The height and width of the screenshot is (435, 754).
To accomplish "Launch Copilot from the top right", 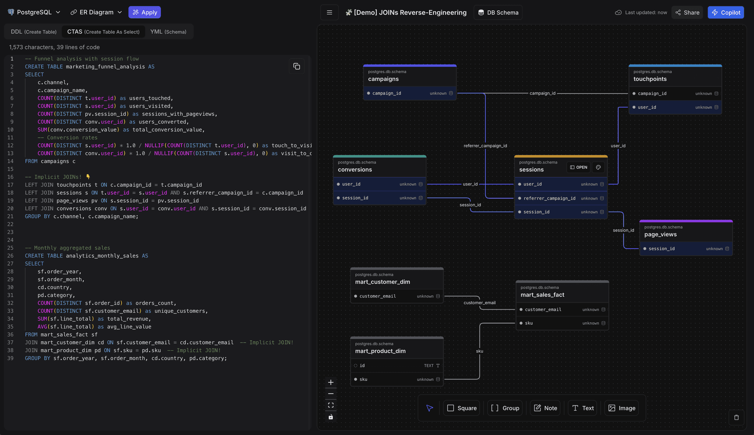I will pyautogui.click(x=726, y=12).
